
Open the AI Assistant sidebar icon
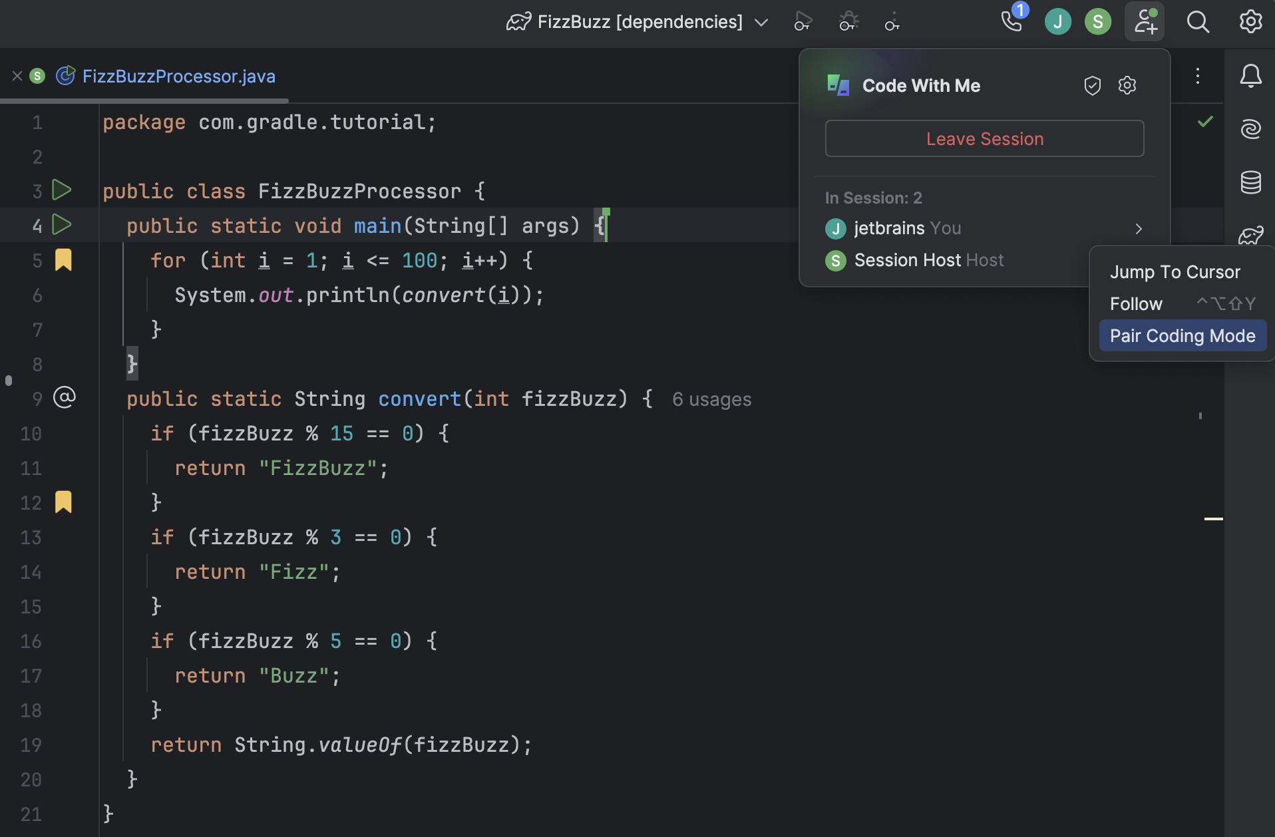pyautogui.click(x=1251, y=128)
